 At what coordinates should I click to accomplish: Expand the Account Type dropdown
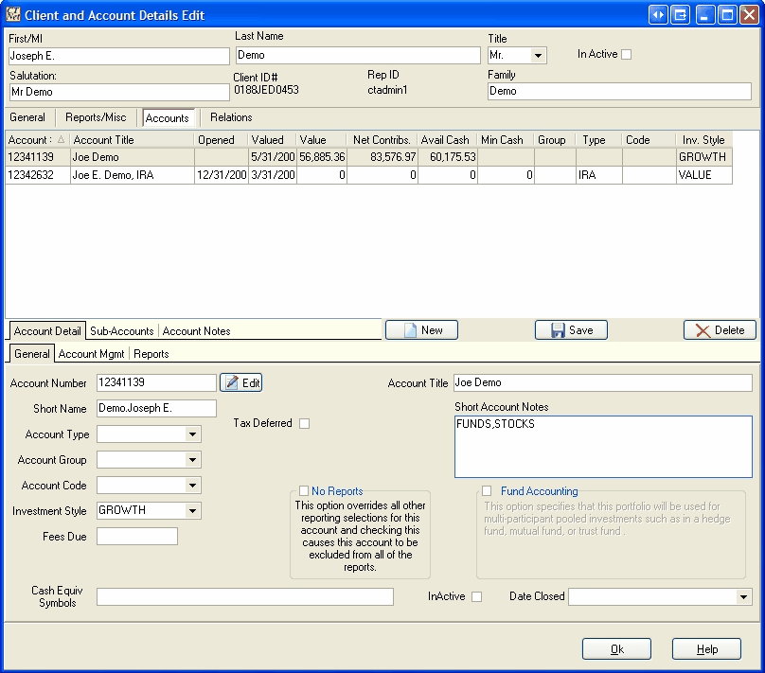(193, 434)
